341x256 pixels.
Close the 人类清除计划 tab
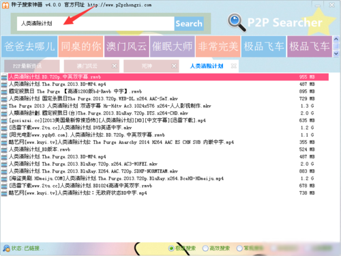tap(234, 66)
